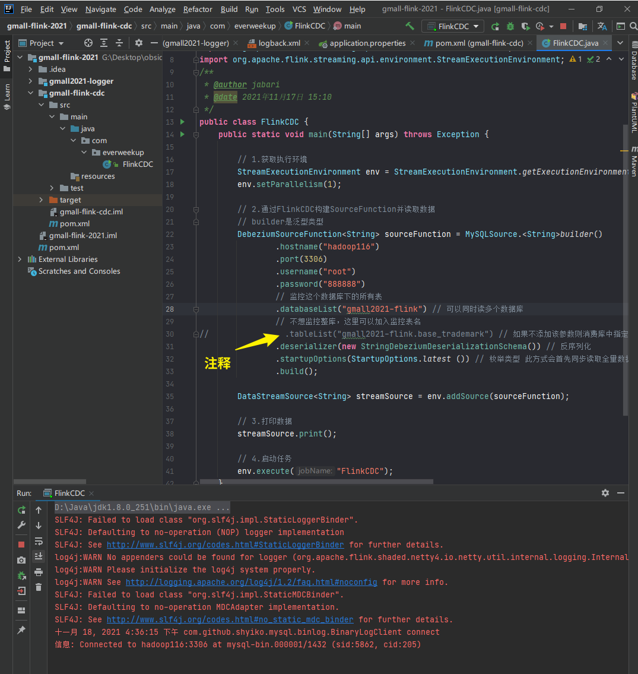
Task: Toggle scroll to end in console
Action: pos(39,556)
